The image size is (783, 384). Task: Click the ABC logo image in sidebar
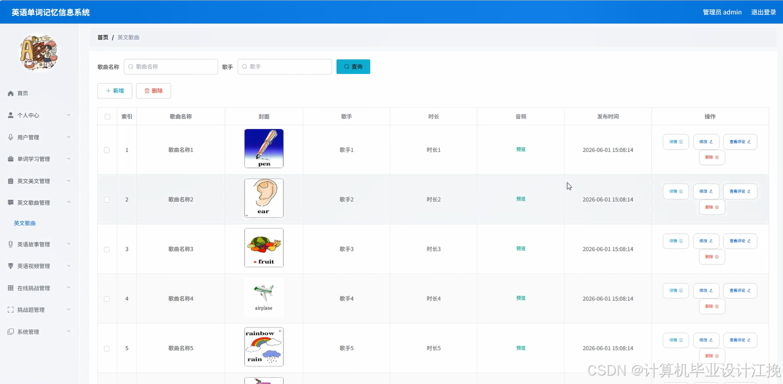39,53
